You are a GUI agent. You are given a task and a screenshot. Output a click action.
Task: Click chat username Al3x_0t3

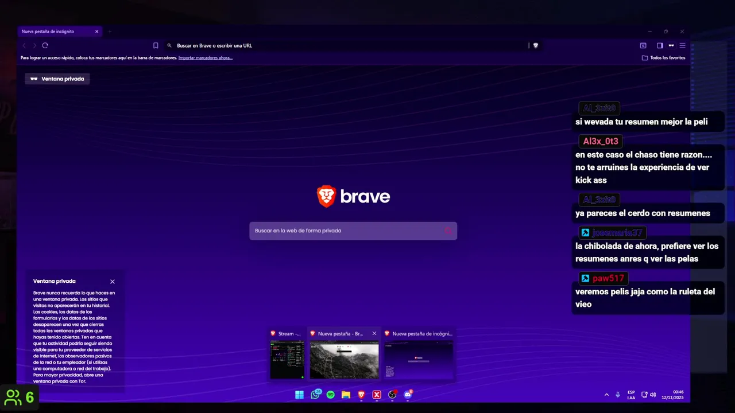coord(601,142)
